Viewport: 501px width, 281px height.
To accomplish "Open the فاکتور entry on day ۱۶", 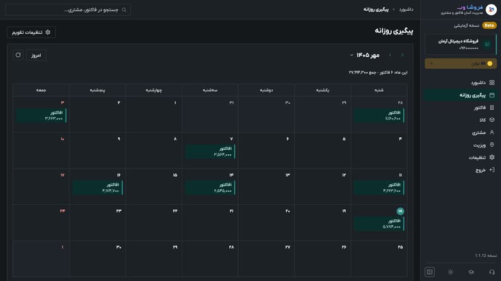I will (x=98, y=187).
